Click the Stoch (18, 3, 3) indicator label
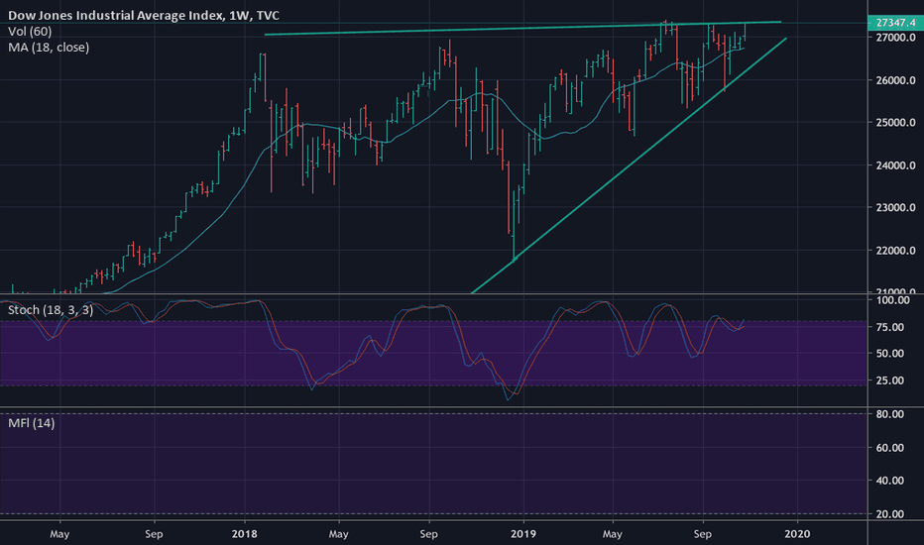Image resolution: width=924 pixels, height=545 pixels. [51, 309]
